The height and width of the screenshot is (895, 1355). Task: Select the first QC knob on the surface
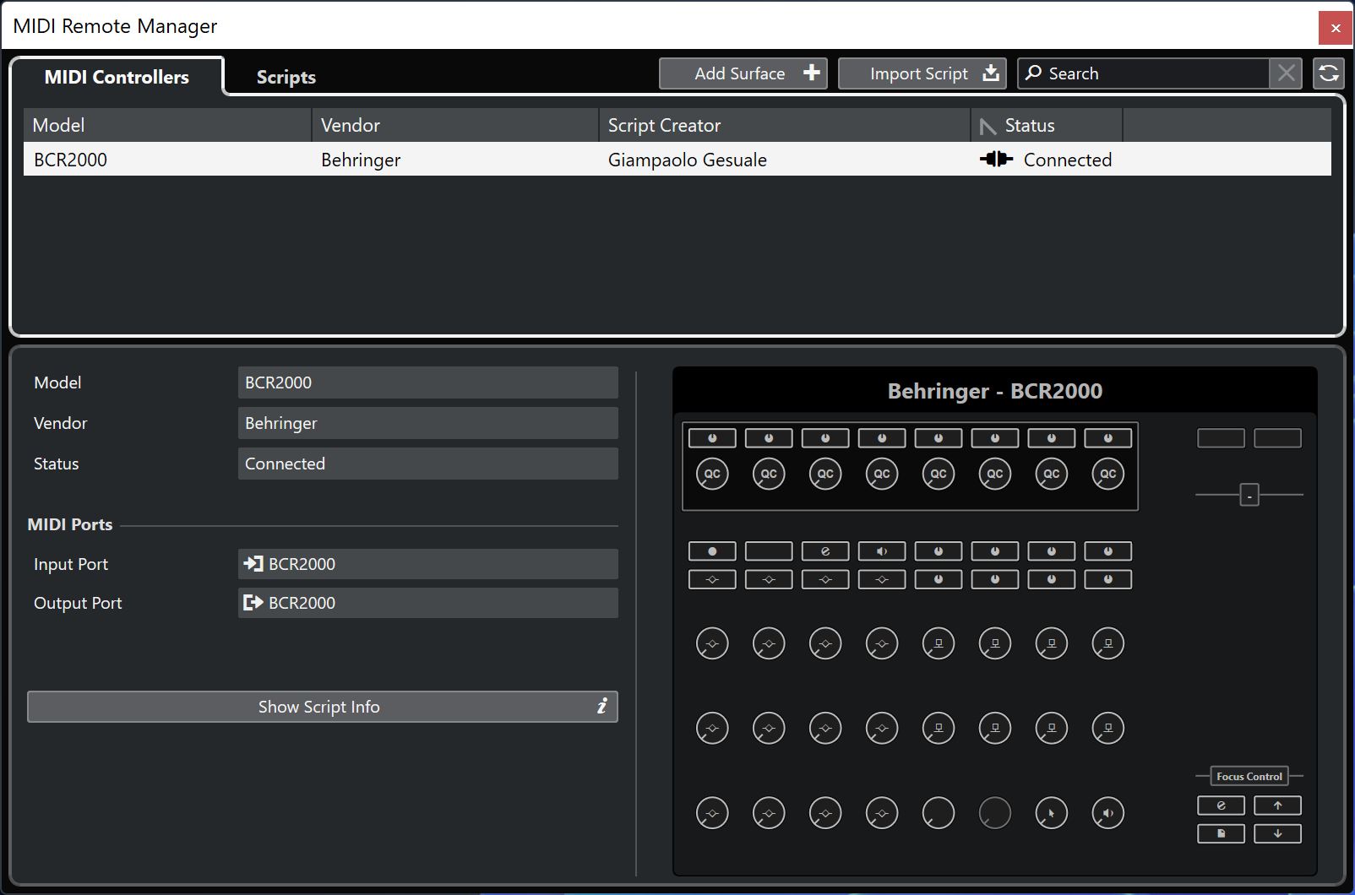pyautogui.click(x=712, y=474)
